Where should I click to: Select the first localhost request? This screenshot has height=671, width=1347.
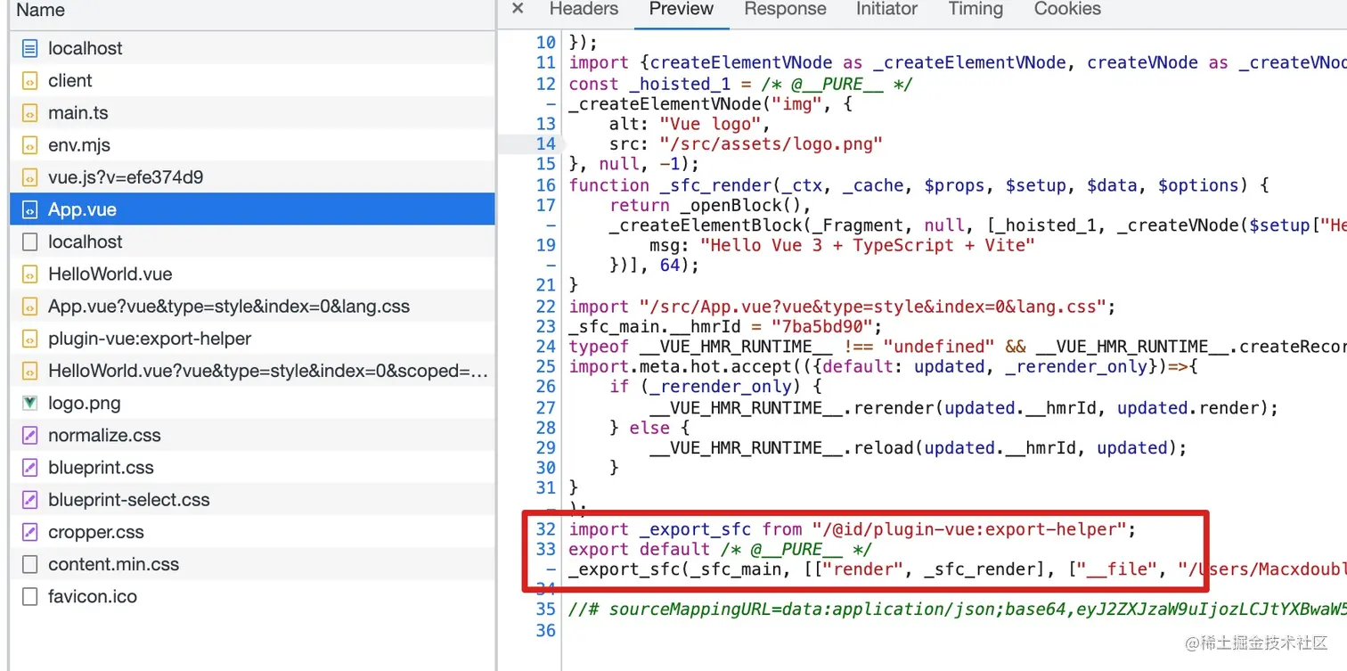click(252, 49)
